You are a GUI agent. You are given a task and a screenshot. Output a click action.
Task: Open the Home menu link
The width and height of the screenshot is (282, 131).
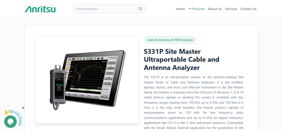point(180,9)
